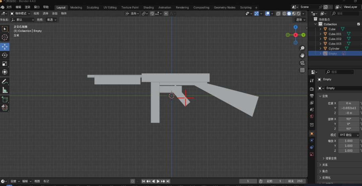Open the object mode dropdown
This screenshot has width=362, height=186.
pyautogui.click(x=20, y=14)
